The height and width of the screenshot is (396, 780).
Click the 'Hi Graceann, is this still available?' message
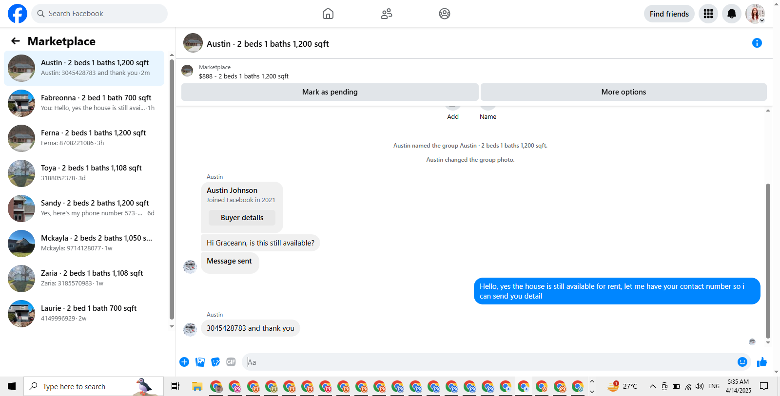pyautogui.click(x=260, y=243)
